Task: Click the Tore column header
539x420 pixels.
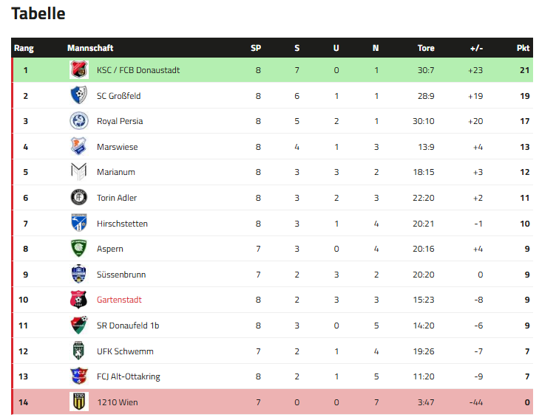Action: coord(426,48)
